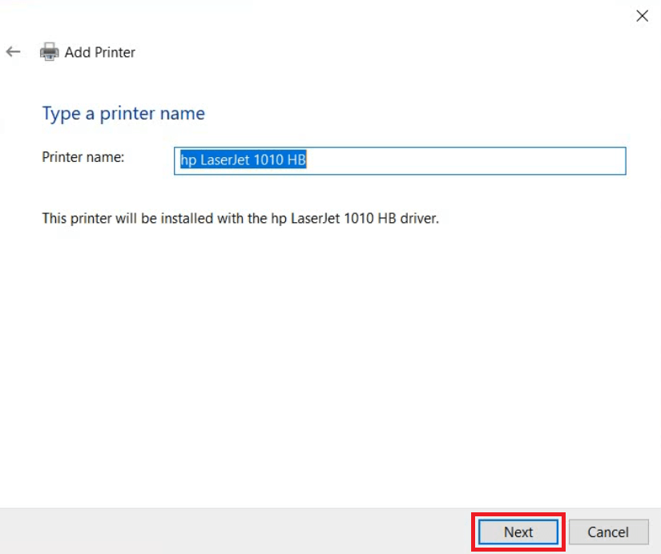This screenshot has height=554, width=661.
Task: Dismiss the wizard with Cancel
Action: 608,532
